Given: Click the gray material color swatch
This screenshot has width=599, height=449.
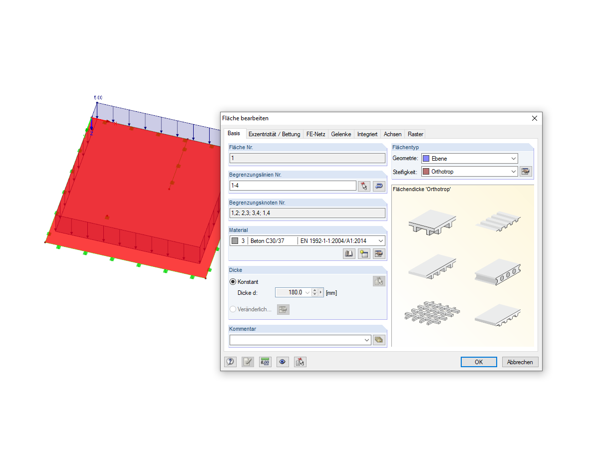Looking at the screenshot, I should point(235,241).
